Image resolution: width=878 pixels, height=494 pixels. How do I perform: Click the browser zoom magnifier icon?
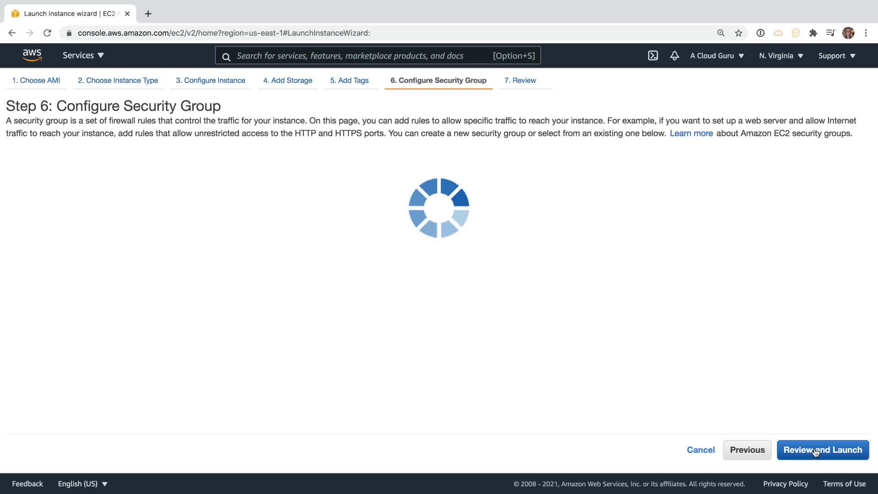click(x=721, y=33)
